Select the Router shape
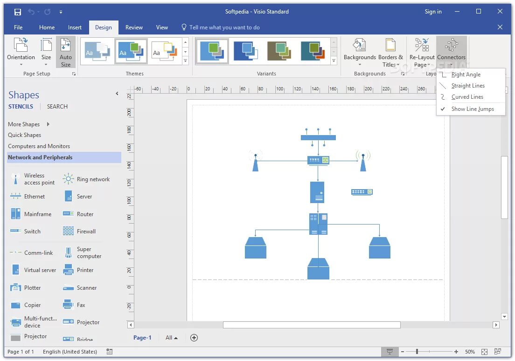This screenshot has height=361, width=515. [78, 214]
